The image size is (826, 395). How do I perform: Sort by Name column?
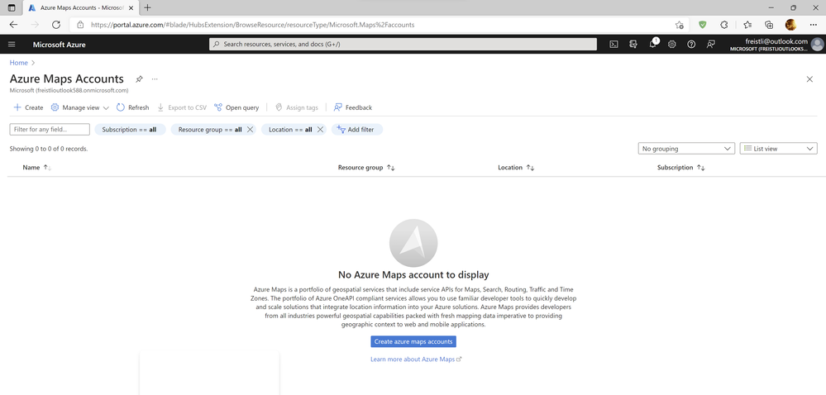36,168
